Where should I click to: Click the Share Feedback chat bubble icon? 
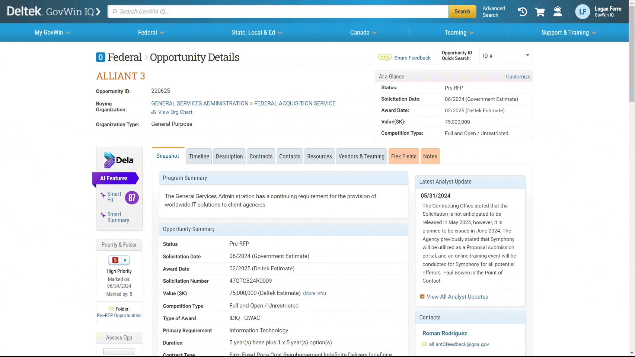384,57
